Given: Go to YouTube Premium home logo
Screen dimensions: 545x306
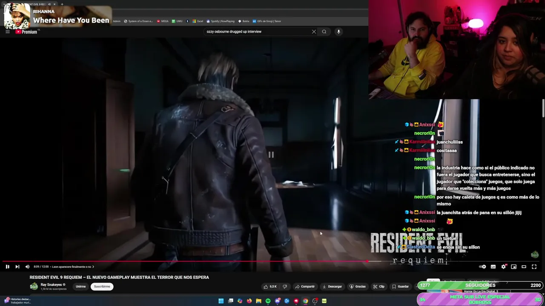Looking at the screenshot, I should pos(26,32).
